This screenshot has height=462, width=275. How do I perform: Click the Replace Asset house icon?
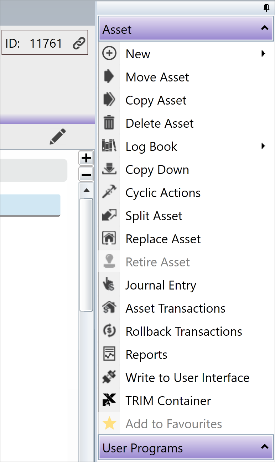109,239
